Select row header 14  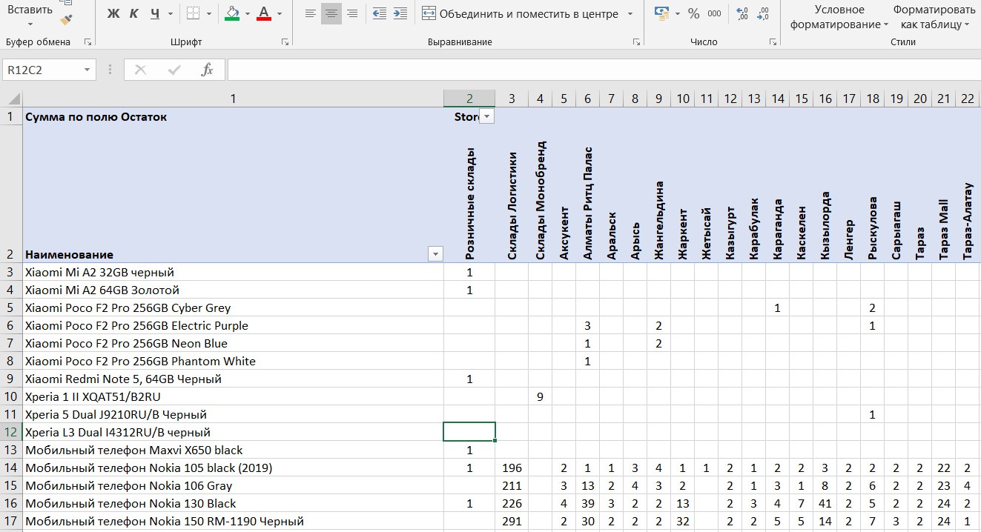click(x=10, y=468)
